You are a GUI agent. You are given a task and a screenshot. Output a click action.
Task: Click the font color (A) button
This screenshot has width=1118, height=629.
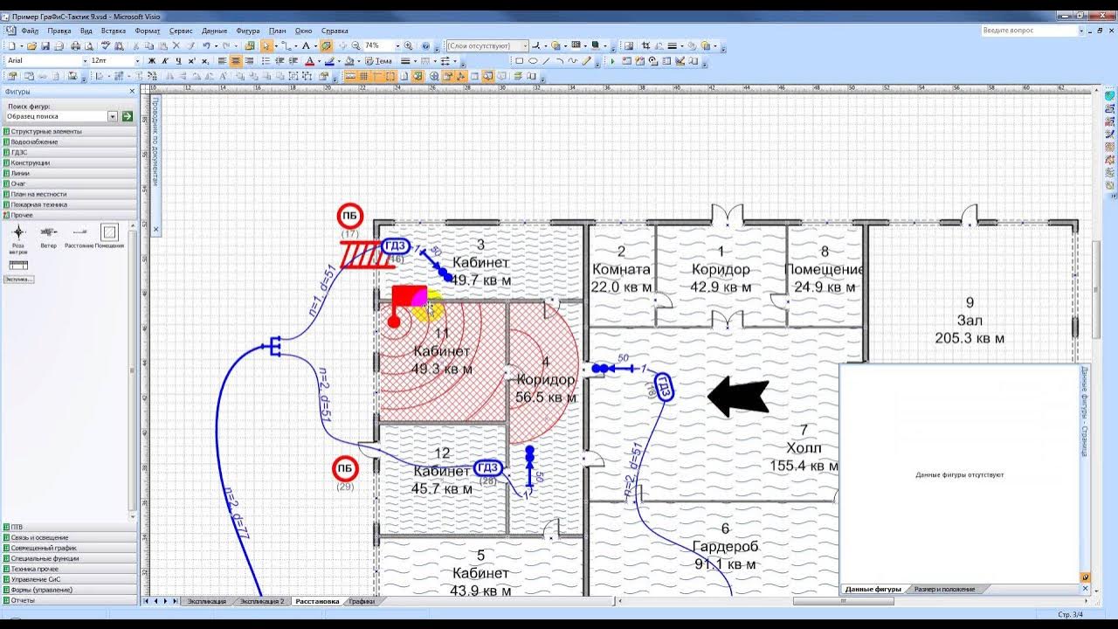click(308, 61)
